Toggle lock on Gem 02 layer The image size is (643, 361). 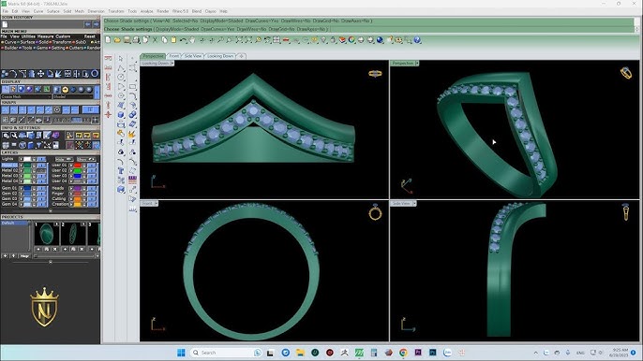[35, 194]
